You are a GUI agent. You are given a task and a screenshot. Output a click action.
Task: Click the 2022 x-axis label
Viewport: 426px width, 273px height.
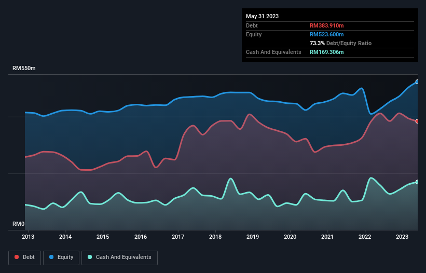tap(365, 237)
